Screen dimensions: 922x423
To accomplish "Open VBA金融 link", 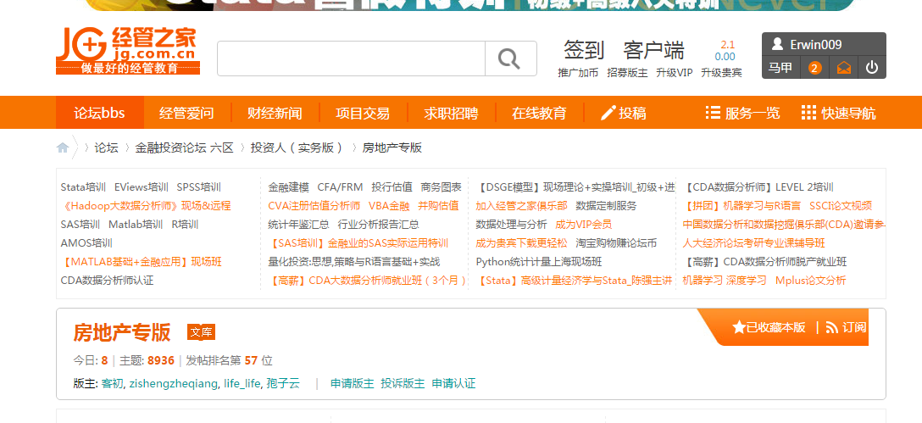I will [389, 206].
